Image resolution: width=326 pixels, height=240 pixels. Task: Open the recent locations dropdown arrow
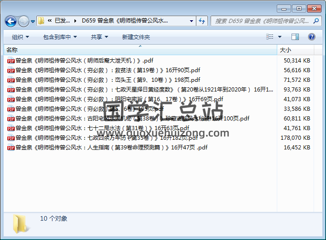click(33, 21)
